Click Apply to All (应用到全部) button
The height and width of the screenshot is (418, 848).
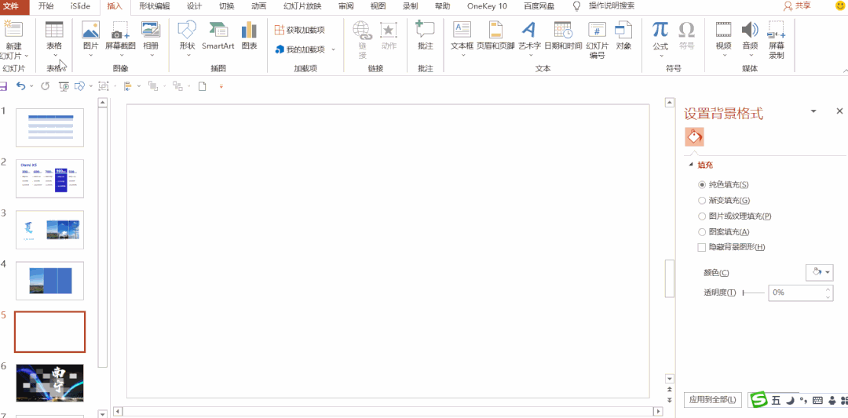click(x=713, y=400)
